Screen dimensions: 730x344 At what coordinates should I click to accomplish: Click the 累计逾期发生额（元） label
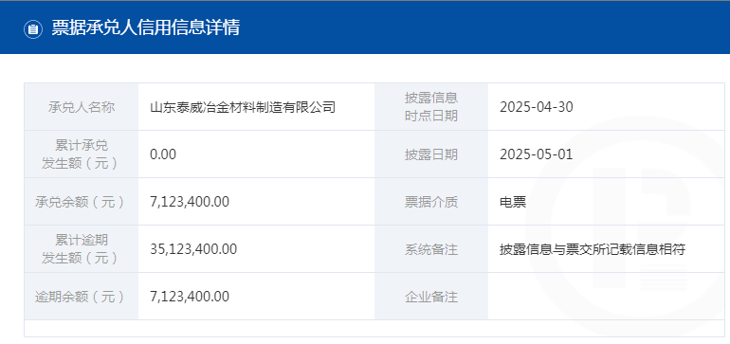pyautogui.click(x=82, y=249)
